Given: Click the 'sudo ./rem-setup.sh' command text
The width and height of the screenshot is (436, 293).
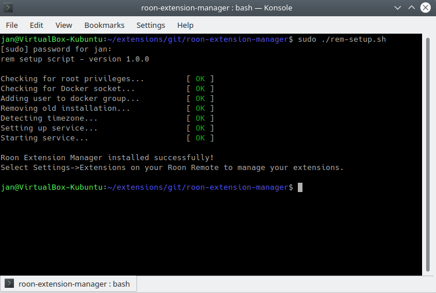Looking at the screenshot, I should coord(342,39).
